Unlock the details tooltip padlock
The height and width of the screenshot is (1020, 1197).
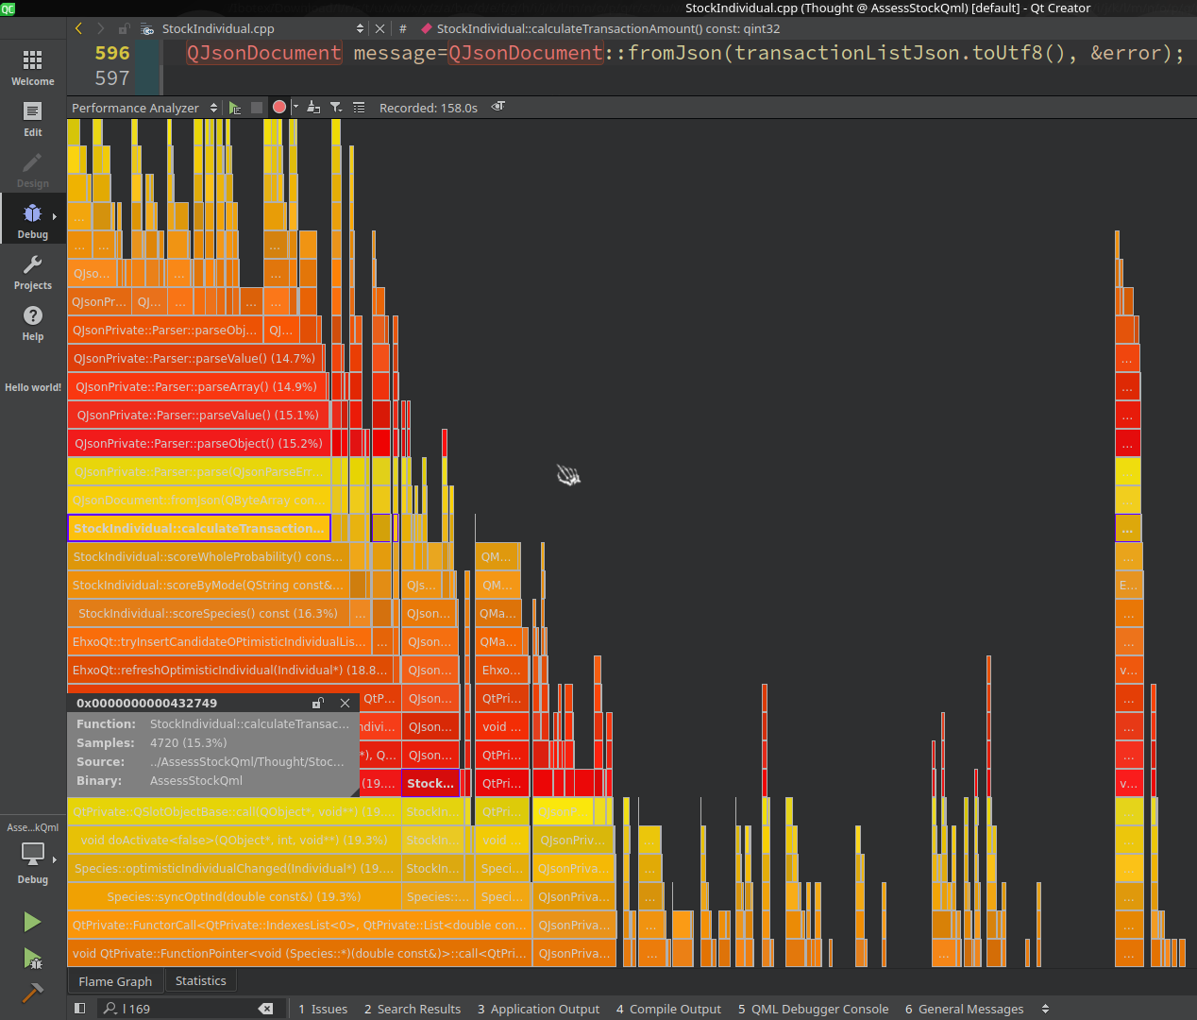[318, 703]
